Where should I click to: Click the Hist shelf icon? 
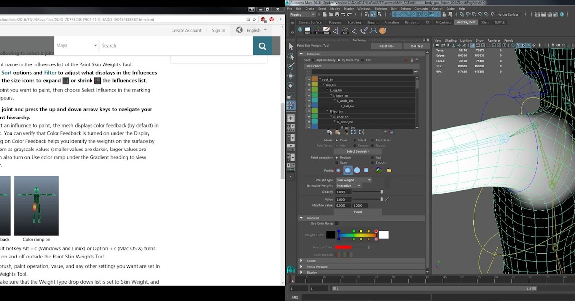click(327, 31)
